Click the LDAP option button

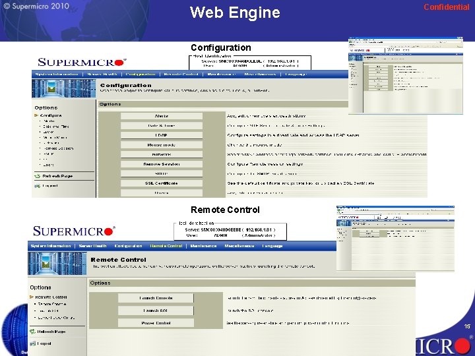point(162,135)
